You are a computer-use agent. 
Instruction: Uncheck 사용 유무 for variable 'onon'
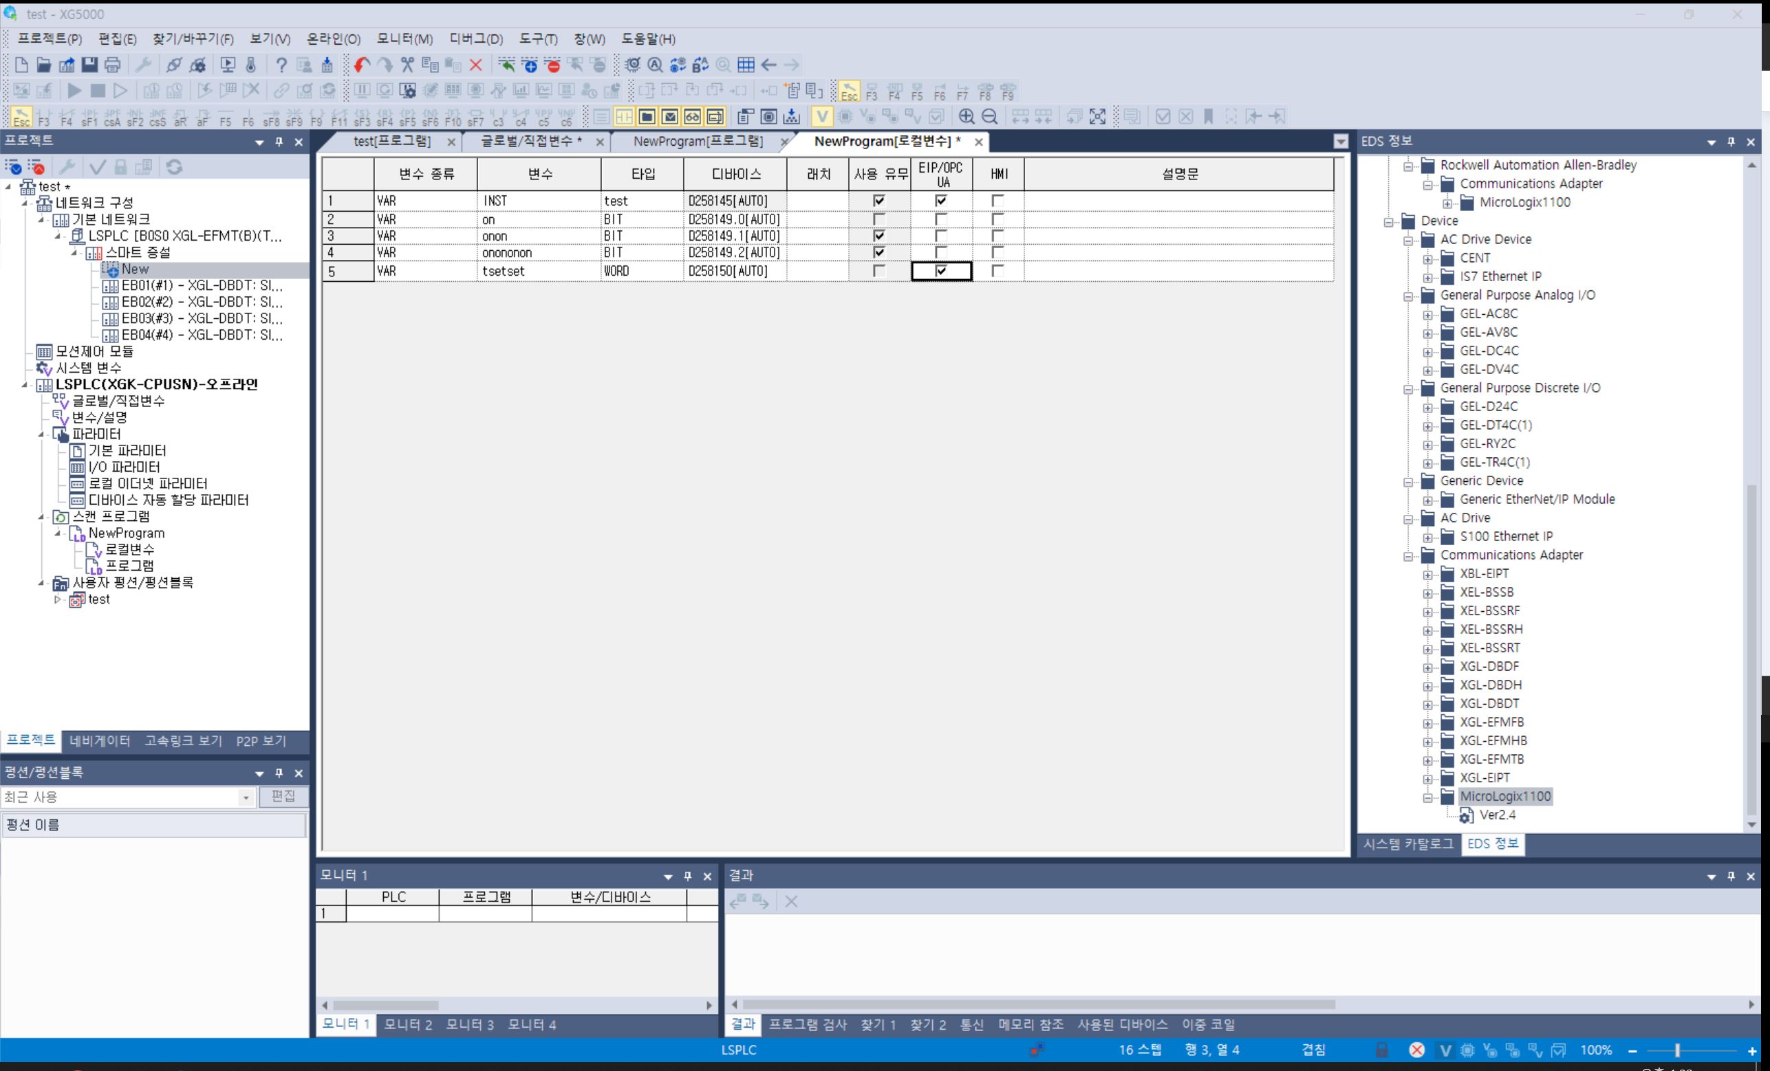pyautogui.click(x=878, y=236)
